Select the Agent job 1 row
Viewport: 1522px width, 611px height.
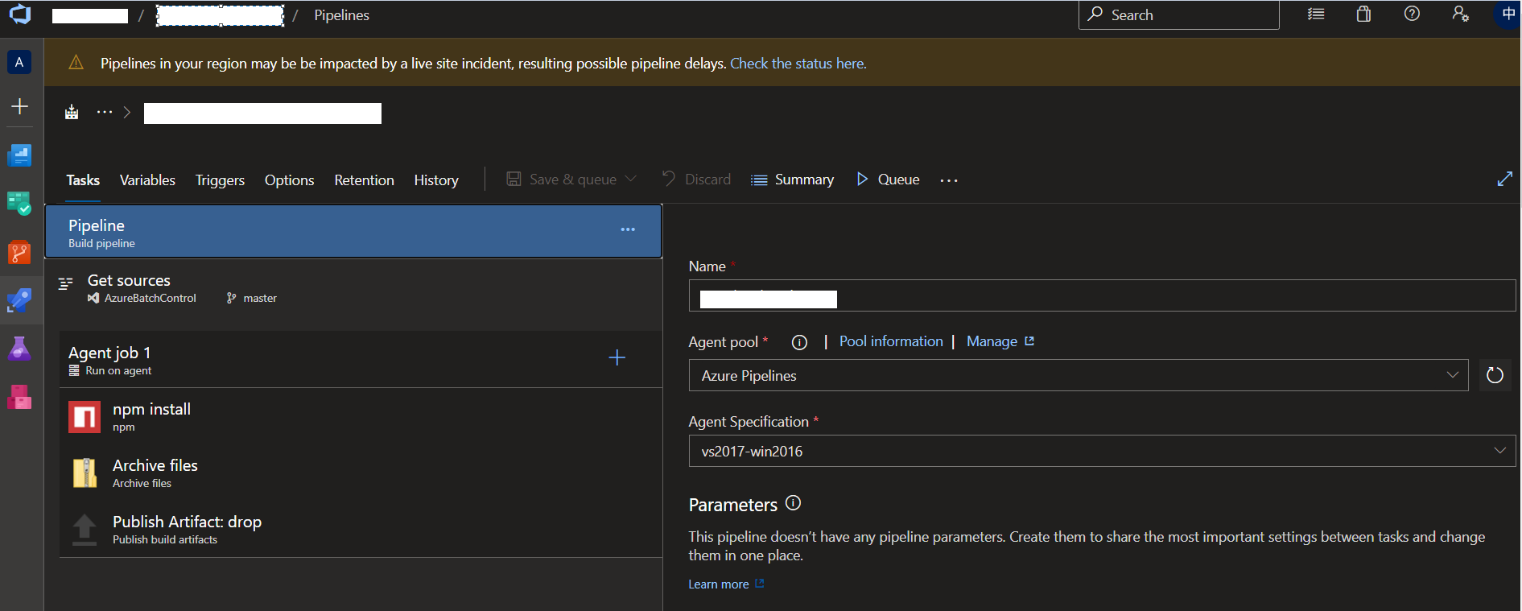click(361, 359)
